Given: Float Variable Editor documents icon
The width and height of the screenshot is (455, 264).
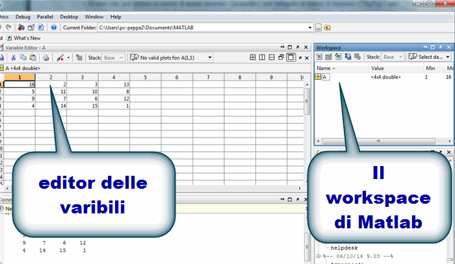Looking at the screenshot, I should [281, 57].
